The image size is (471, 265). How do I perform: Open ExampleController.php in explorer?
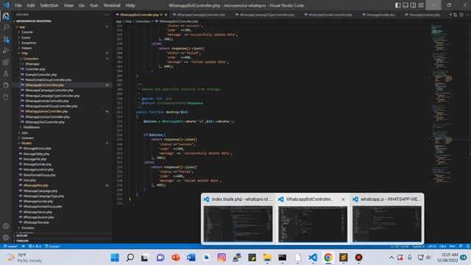(40, 74)
